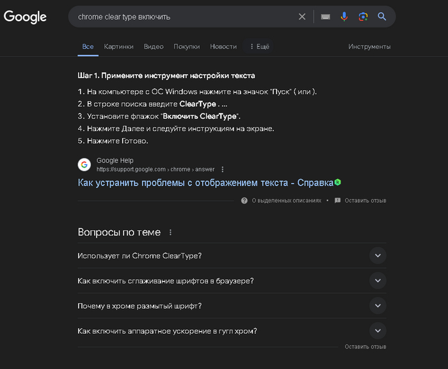Screen dimensions: 448x369
Task: Start voice search with microphone icon
Action: point(344,17)
